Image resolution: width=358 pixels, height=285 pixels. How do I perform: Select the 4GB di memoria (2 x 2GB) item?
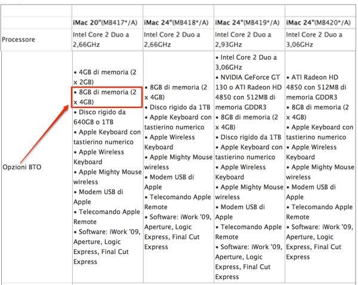pyautogui.click(x=105, y=77)
